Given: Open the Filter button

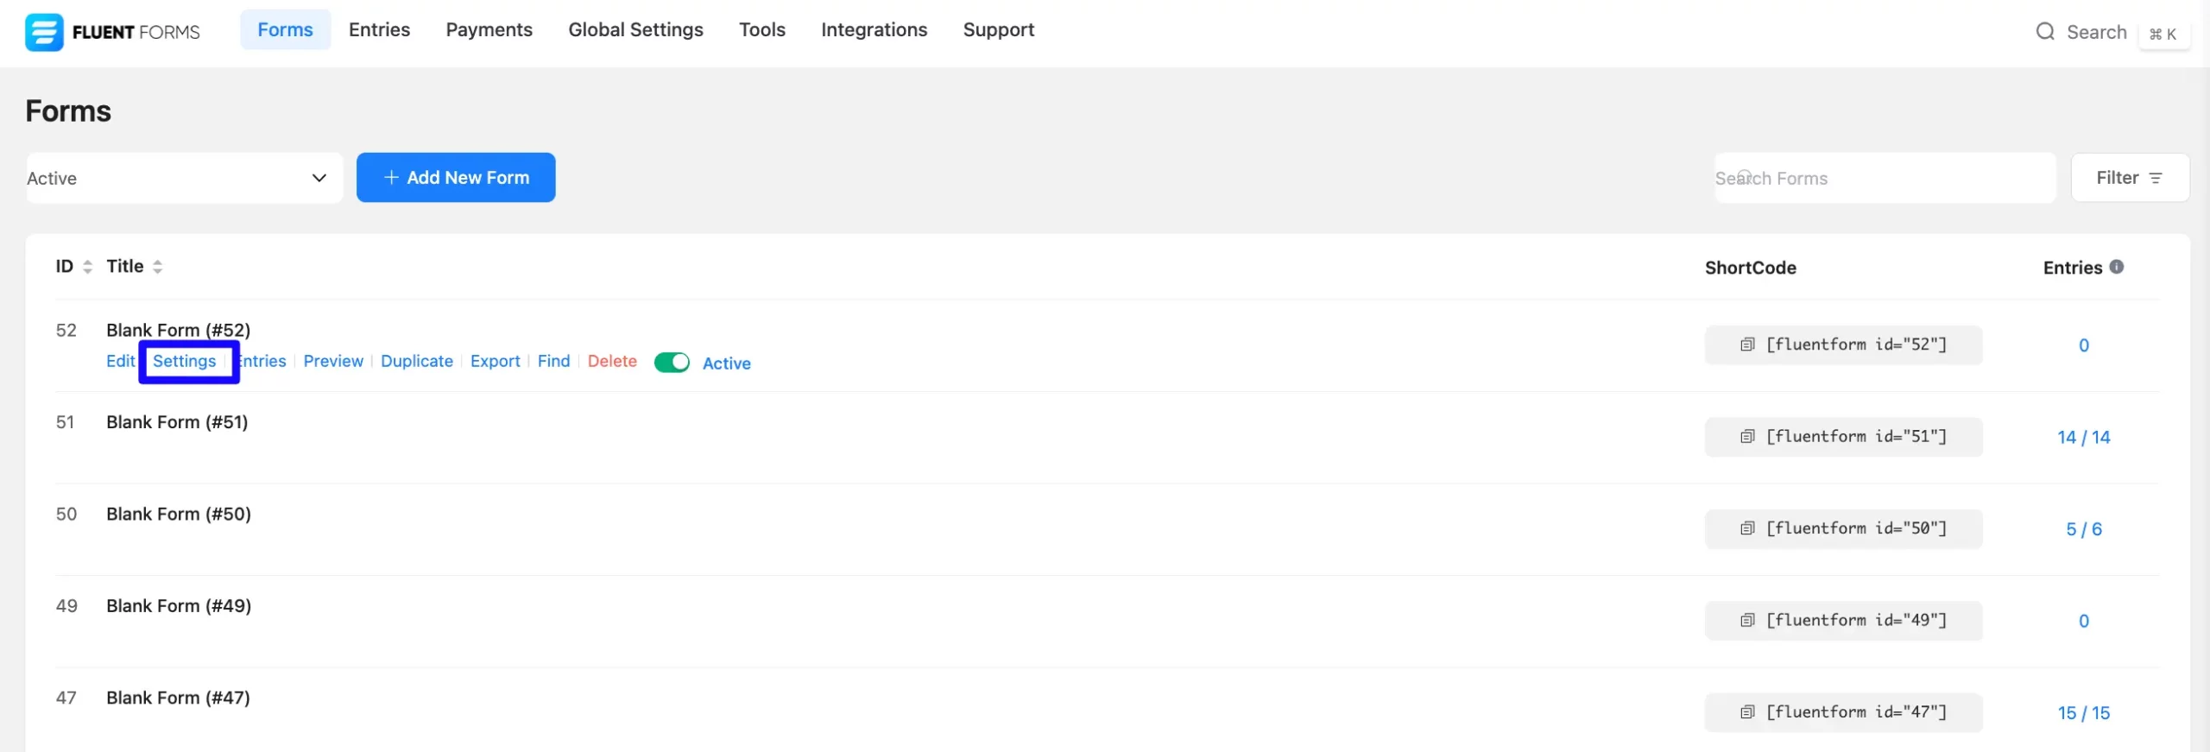Looking at the screenshot, I should pyautogui.click(x=2129, y=178).
